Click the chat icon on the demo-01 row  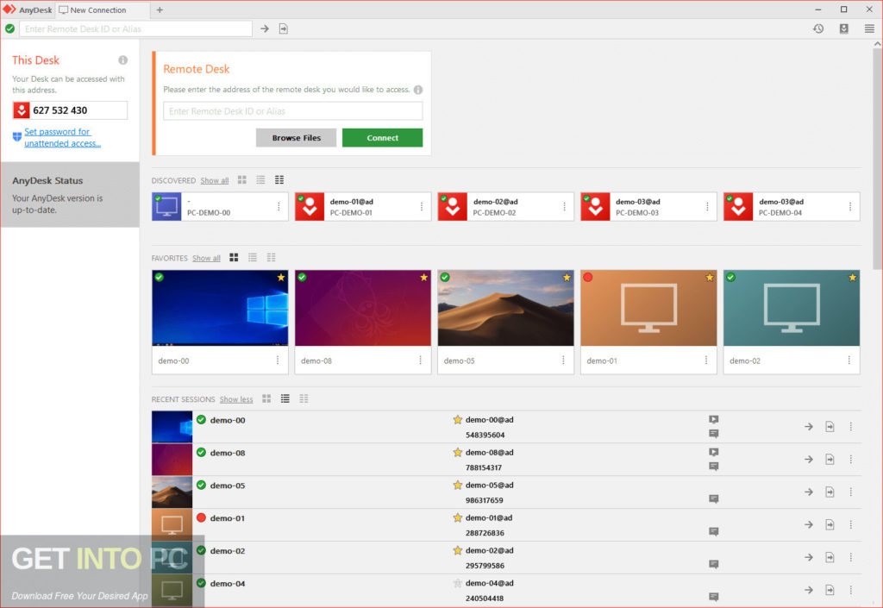(713, 532)
